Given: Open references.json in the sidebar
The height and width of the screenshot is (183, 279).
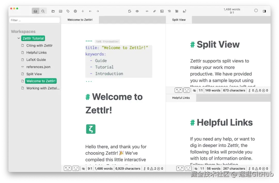Looking at the screenshot, I should pyautogui.click(x=38, y=67).
